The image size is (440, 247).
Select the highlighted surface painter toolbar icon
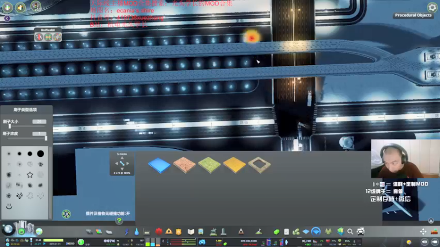click(316, 231)
